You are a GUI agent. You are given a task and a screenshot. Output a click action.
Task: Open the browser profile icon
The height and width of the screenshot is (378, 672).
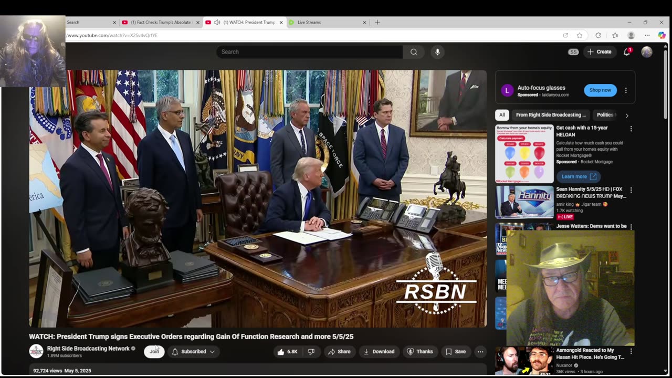(x=631, y=35)
